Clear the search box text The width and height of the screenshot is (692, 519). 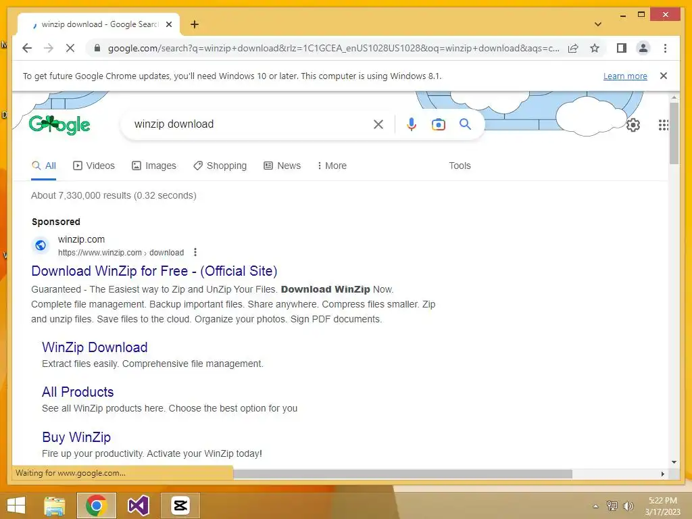pyautogui.click(x=378, y=124)
